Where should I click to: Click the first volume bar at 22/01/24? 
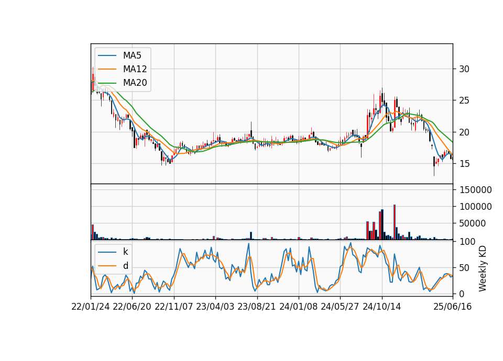[93, 232]
